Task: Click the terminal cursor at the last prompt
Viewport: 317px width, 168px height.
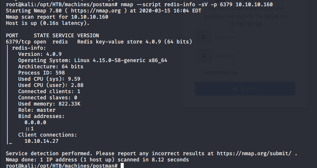Action: click(122, 166)
